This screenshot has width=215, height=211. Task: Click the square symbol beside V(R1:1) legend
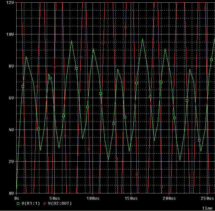[x=18, y=203]
